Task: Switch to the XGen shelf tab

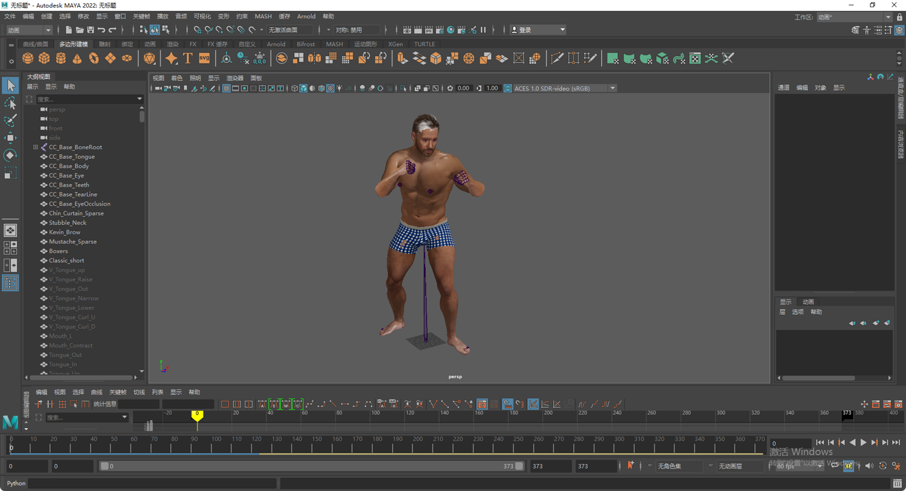Action: pyautogui.click(x=395, y=44)
